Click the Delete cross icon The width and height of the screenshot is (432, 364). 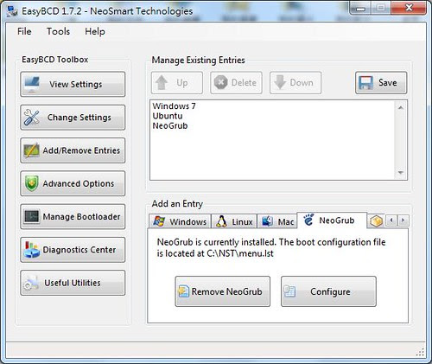[x=221, y=83]
